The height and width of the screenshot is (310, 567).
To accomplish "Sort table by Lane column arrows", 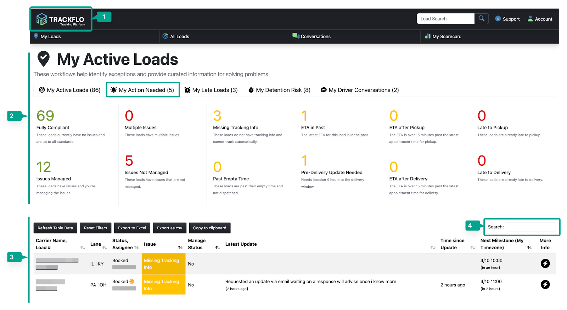I will 105,247.
